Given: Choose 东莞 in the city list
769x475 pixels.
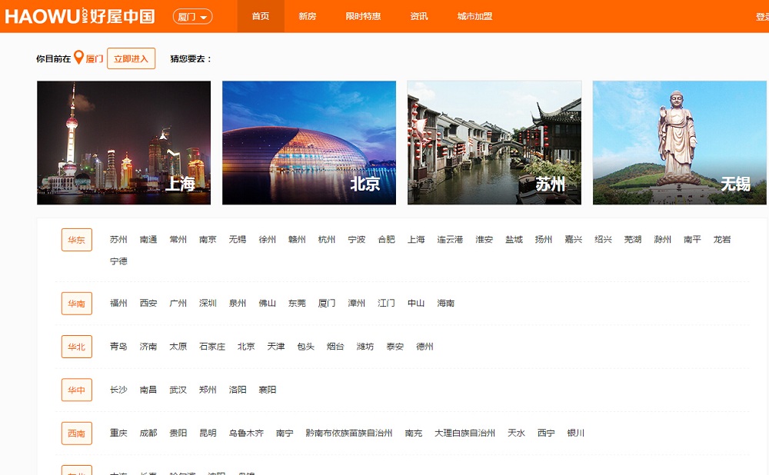Looking at the screenshot, I should click(297, 303).
